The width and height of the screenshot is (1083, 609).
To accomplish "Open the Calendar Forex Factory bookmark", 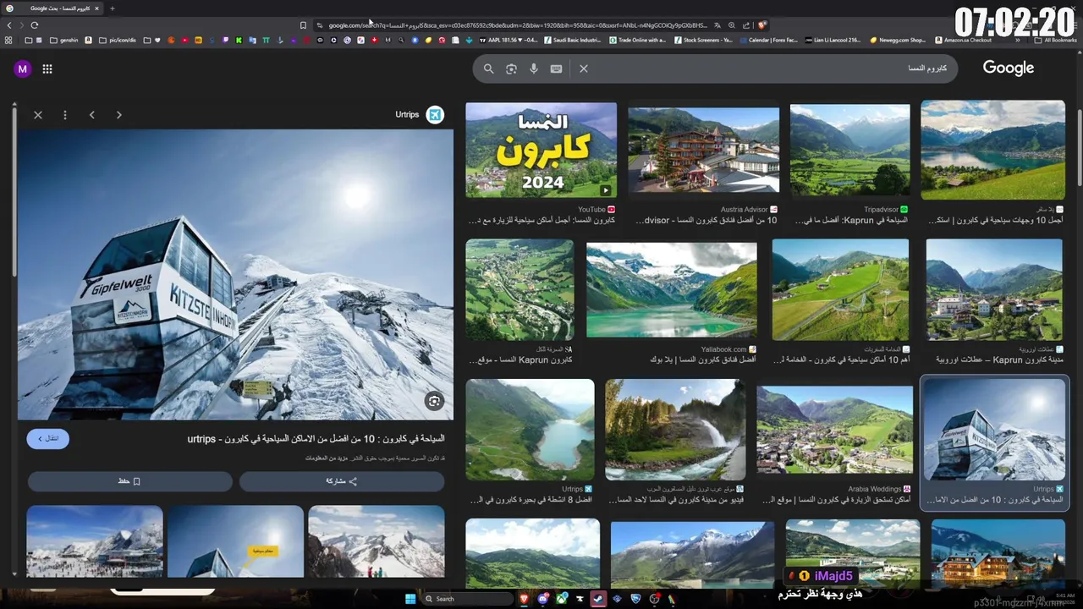I will click(768, 40).
